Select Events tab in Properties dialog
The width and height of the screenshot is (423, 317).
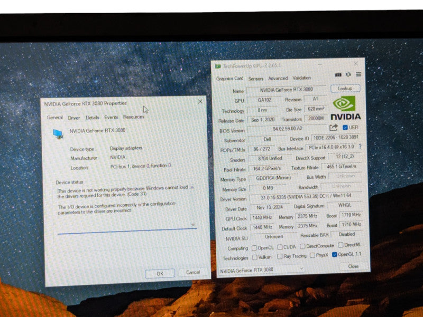click(111, 117)
